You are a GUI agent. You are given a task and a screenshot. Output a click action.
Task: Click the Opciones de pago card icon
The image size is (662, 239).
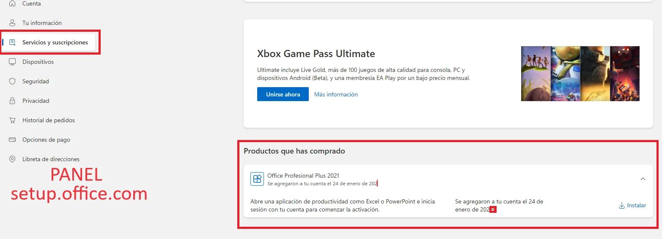(13, 140)
